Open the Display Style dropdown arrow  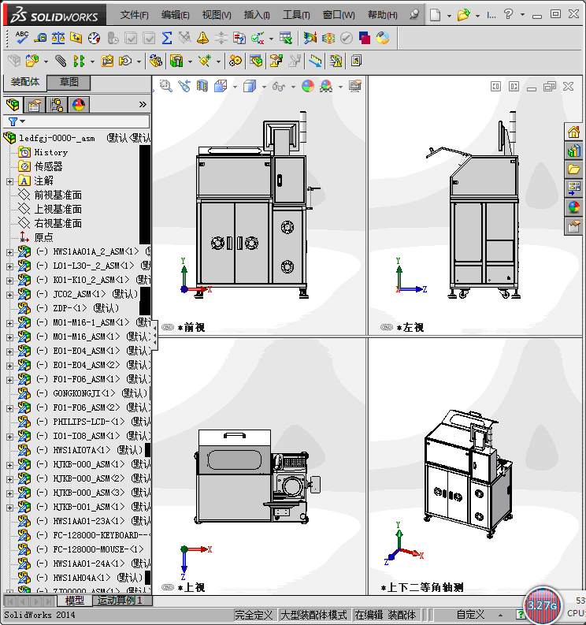click(264, 87)
